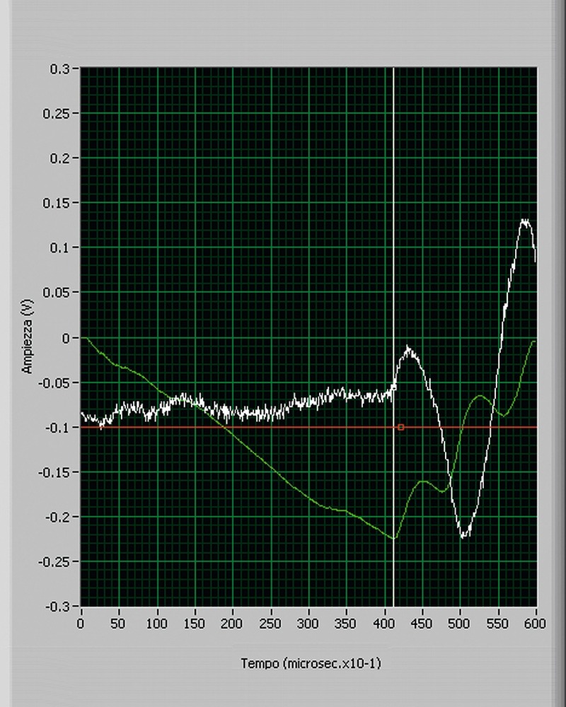Click the x-axis value '600'
The image size is (566, 707).
click(x=536, y=624)
